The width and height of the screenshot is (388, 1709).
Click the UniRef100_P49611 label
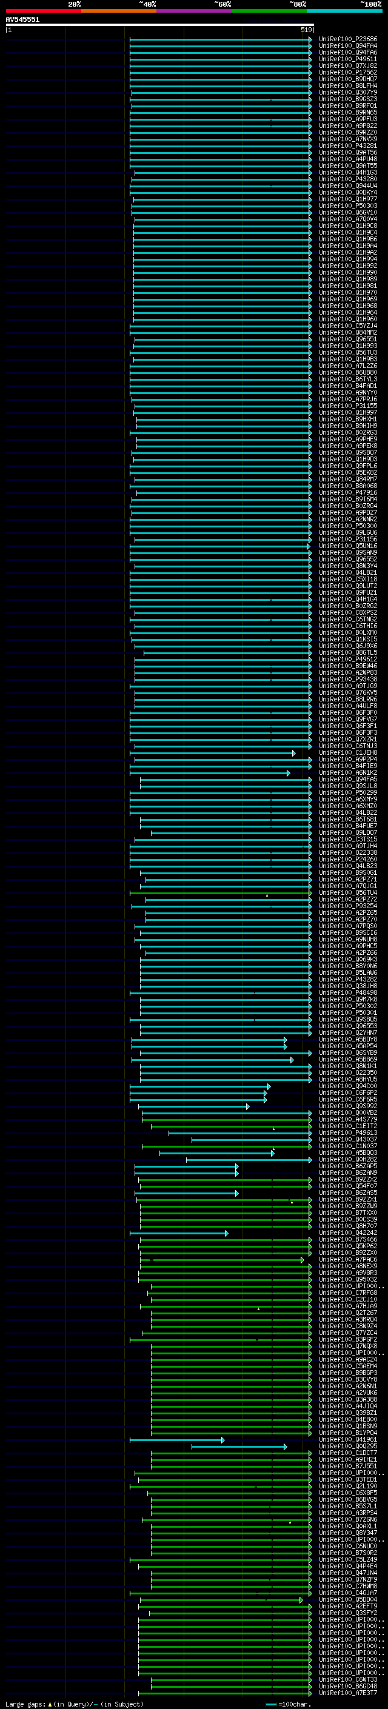pos(347,59)
